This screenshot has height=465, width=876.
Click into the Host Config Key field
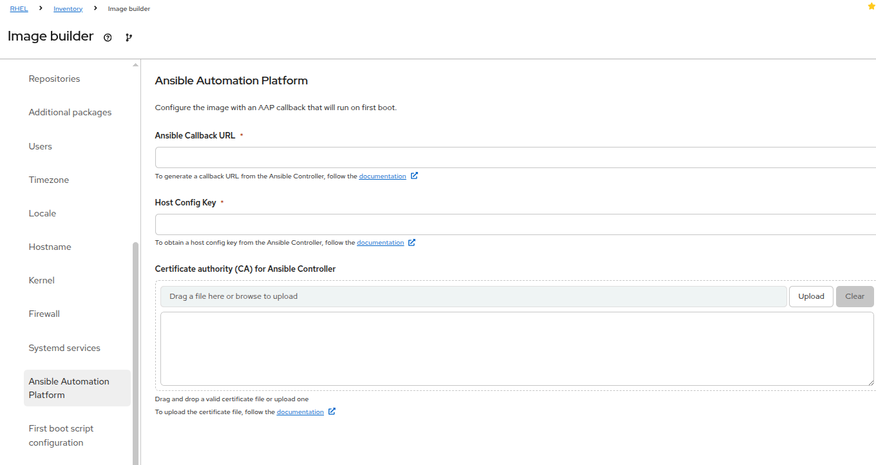(x=515, y=225)
